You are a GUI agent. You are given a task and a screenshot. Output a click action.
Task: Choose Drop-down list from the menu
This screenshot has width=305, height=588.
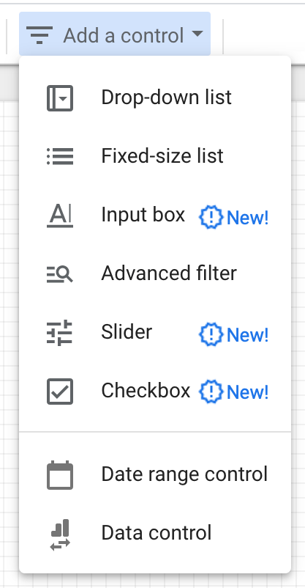(x=155, y=98)
